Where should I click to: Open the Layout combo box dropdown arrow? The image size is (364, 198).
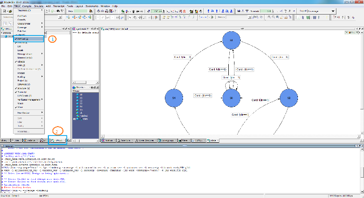(x=333, y=11)
